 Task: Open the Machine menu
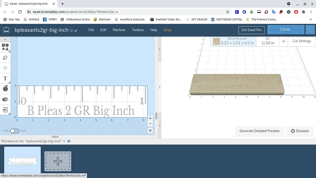point(119,30)
